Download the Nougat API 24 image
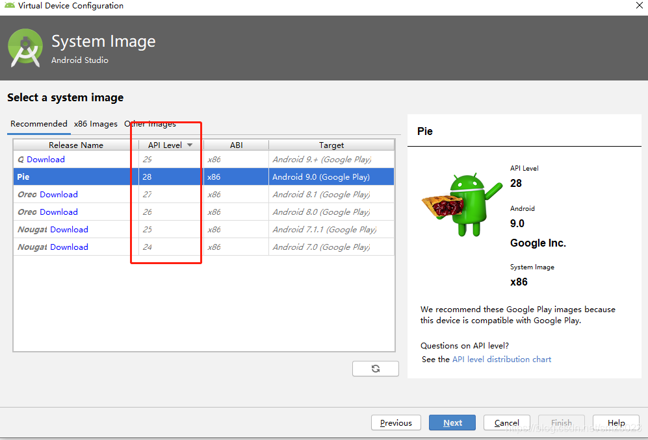This screenshot has width=648, height=440. coord(69,247)
